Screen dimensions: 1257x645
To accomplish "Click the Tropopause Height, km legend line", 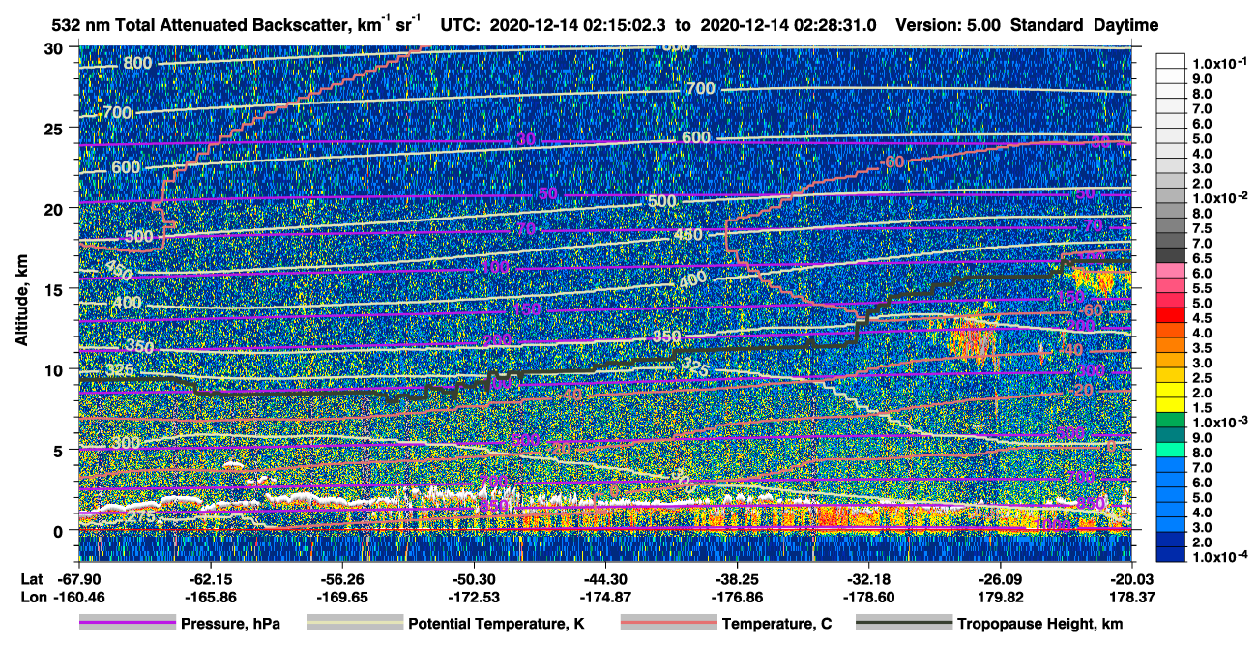I will 904,624.
